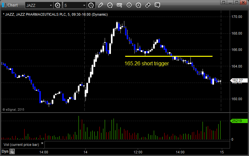Click the trade arrows icon
The image size is (249, 156).
[x=148, y=5]
